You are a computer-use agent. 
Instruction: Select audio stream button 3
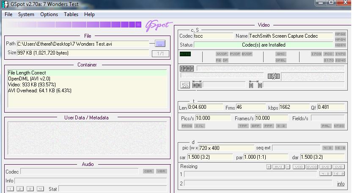[30, 189]
